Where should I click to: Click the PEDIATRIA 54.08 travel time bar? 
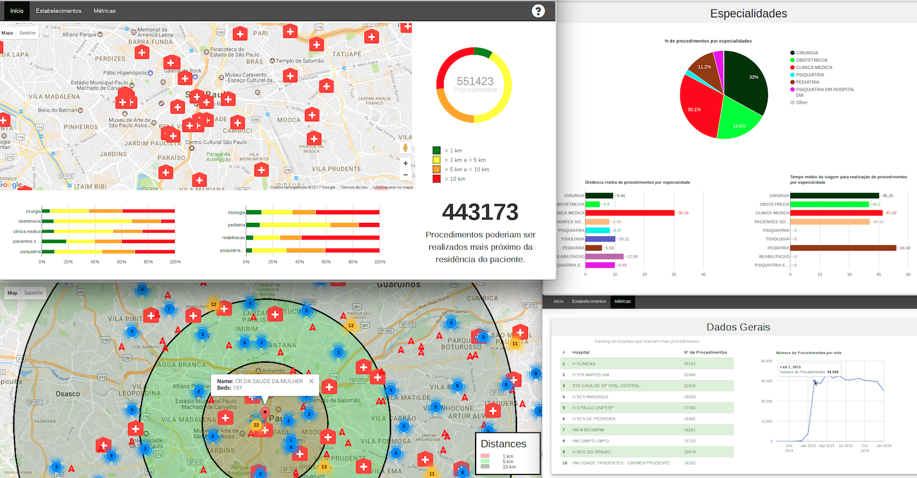(843, 247)
